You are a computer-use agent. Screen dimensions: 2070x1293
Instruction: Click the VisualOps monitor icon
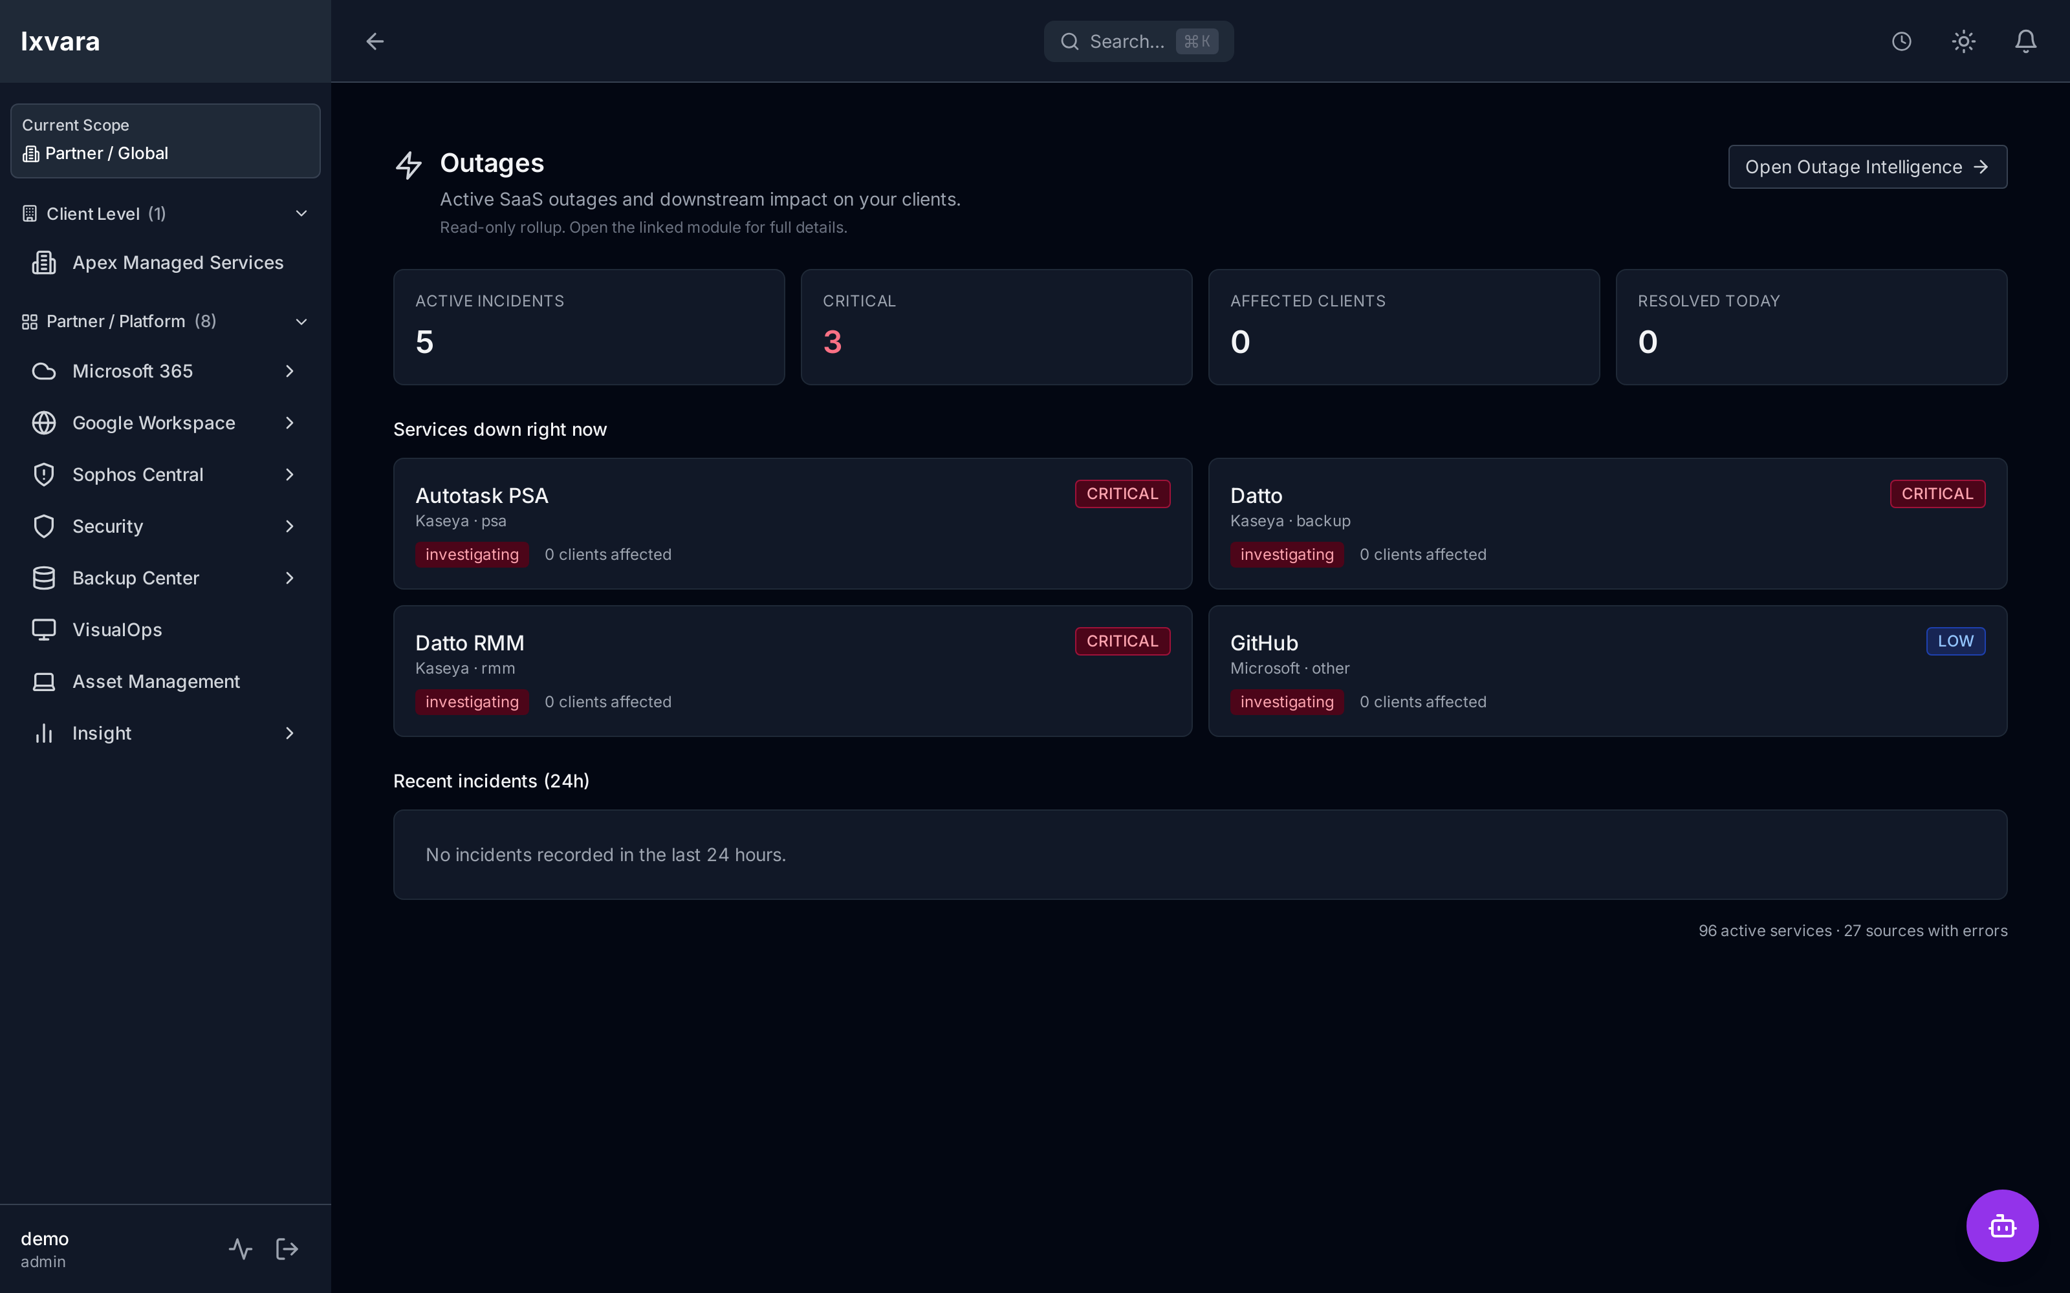pos(43,630)
